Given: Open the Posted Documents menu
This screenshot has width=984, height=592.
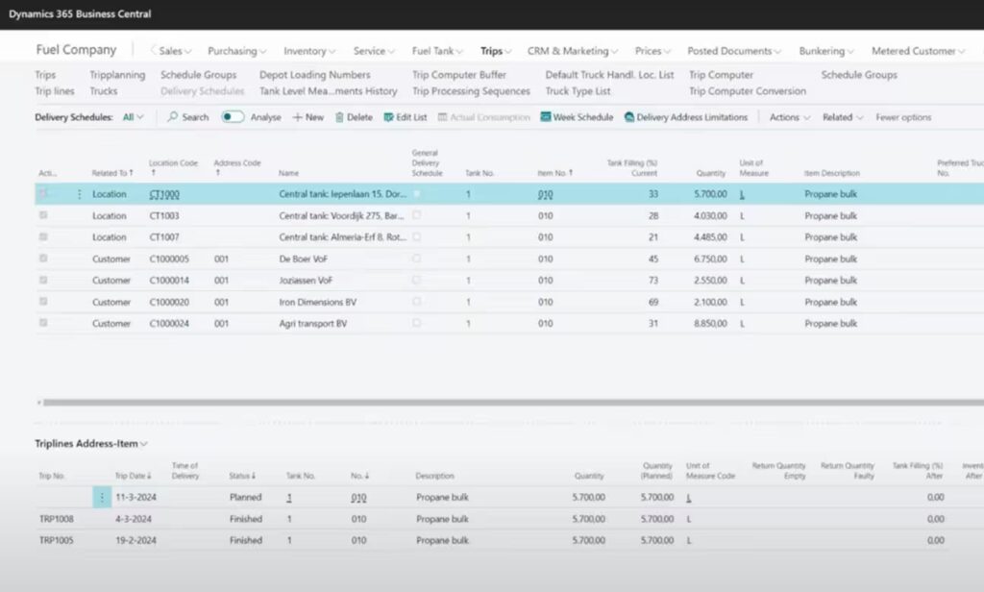Looking at the screenshot, I should (x=734, y=51).
